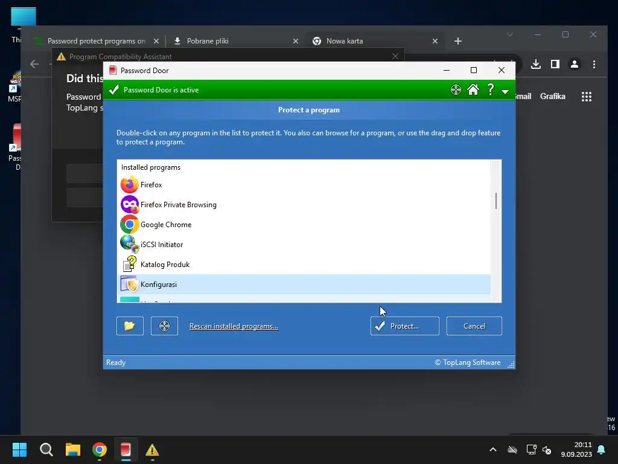
Task: Click the iSCSI Initiator globe icon
Action: [x=129, y=244]
